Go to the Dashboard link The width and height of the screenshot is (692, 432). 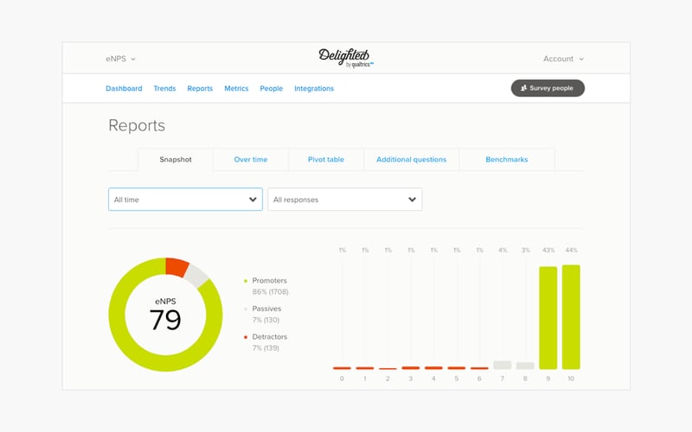pos(124,88)
